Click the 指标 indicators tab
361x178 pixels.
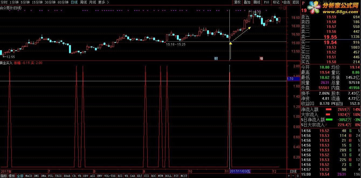click(4, 176)
